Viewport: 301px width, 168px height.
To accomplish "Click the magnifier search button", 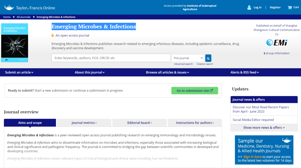I will tap(208, 58).
